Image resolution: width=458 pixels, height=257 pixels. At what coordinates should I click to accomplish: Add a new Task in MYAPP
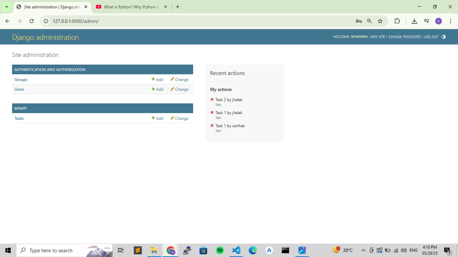157,118
